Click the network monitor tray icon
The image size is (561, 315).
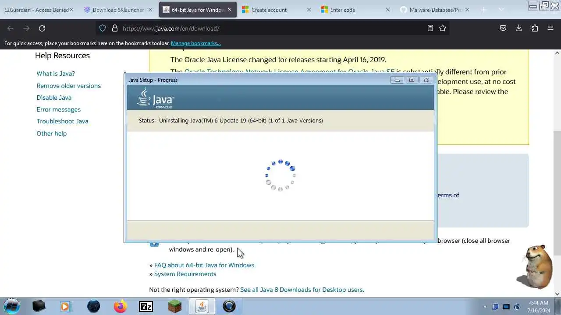506,307
